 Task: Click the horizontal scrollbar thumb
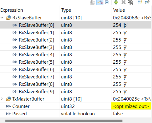coord(64,121)
